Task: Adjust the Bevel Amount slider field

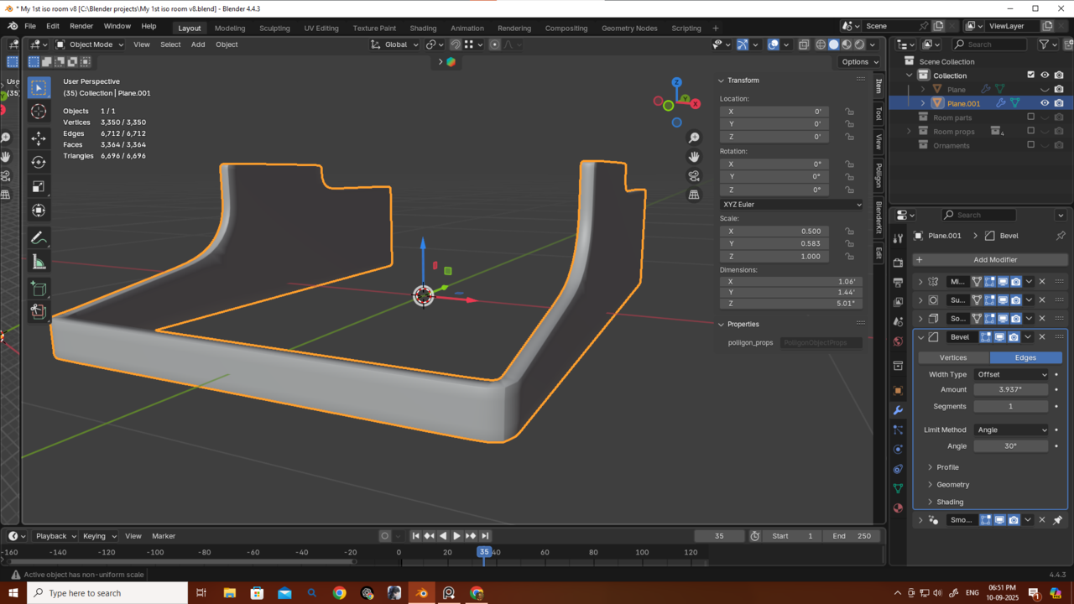Action: (1010, 389)
